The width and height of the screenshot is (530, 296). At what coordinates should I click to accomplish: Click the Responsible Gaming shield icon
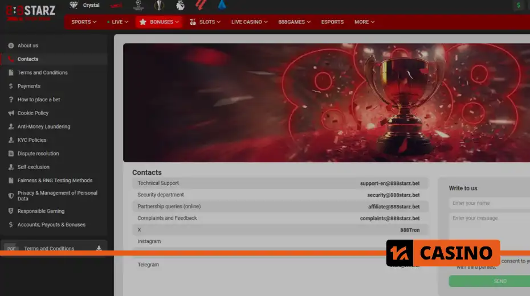tap(11, 211)
